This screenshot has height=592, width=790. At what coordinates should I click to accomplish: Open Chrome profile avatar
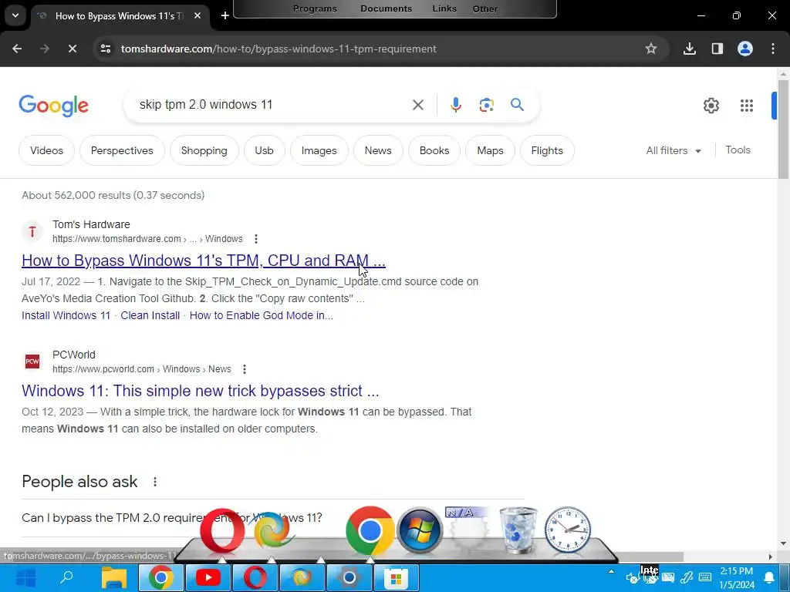[745, 49]
